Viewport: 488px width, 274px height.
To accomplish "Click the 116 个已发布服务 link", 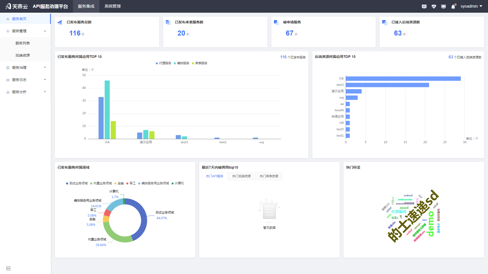I will 292,57.
